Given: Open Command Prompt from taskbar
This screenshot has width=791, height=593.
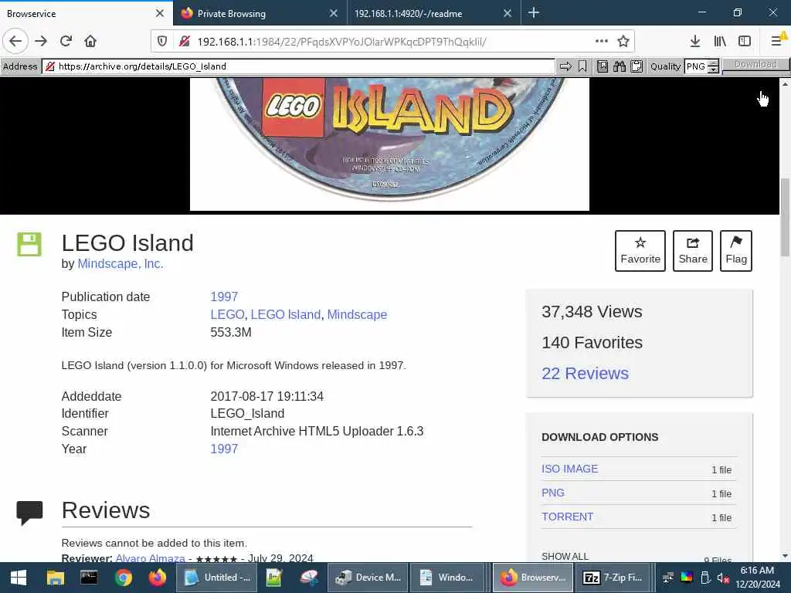Looking at the screenshot, I should click(89, 578).
